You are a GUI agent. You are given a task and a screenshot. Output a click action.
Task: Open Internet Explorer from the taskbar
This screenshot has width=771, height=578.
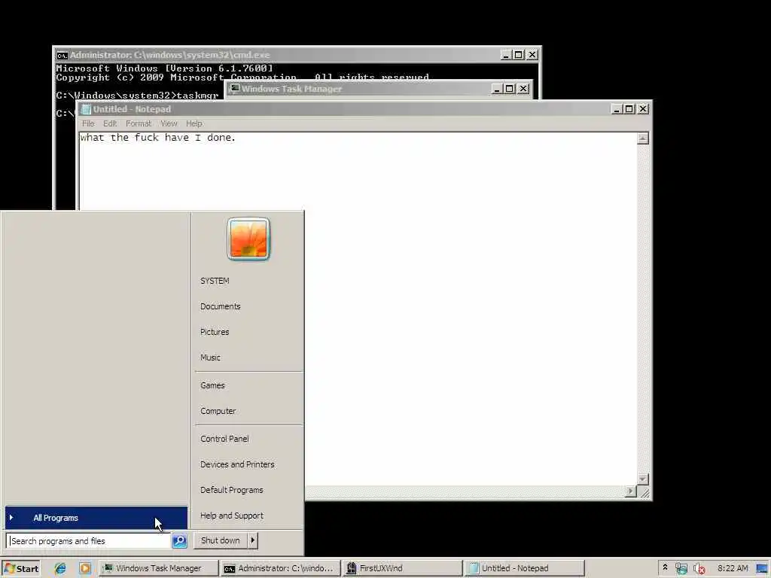pos(60,568)
